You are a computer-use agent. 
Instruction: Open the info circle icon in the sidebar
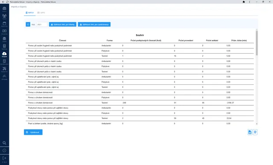(4, 151)
